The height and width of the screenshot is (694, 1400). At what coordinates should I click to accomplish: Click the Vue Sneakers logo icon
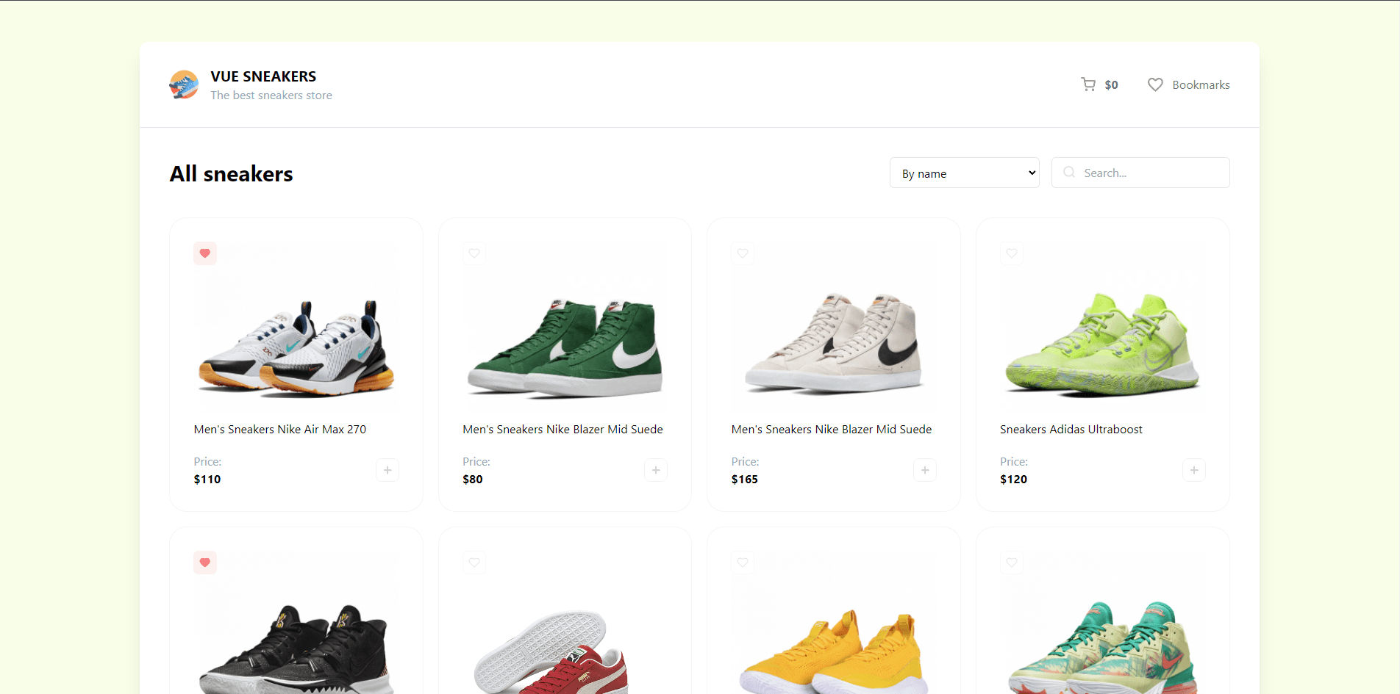point(184,85)
